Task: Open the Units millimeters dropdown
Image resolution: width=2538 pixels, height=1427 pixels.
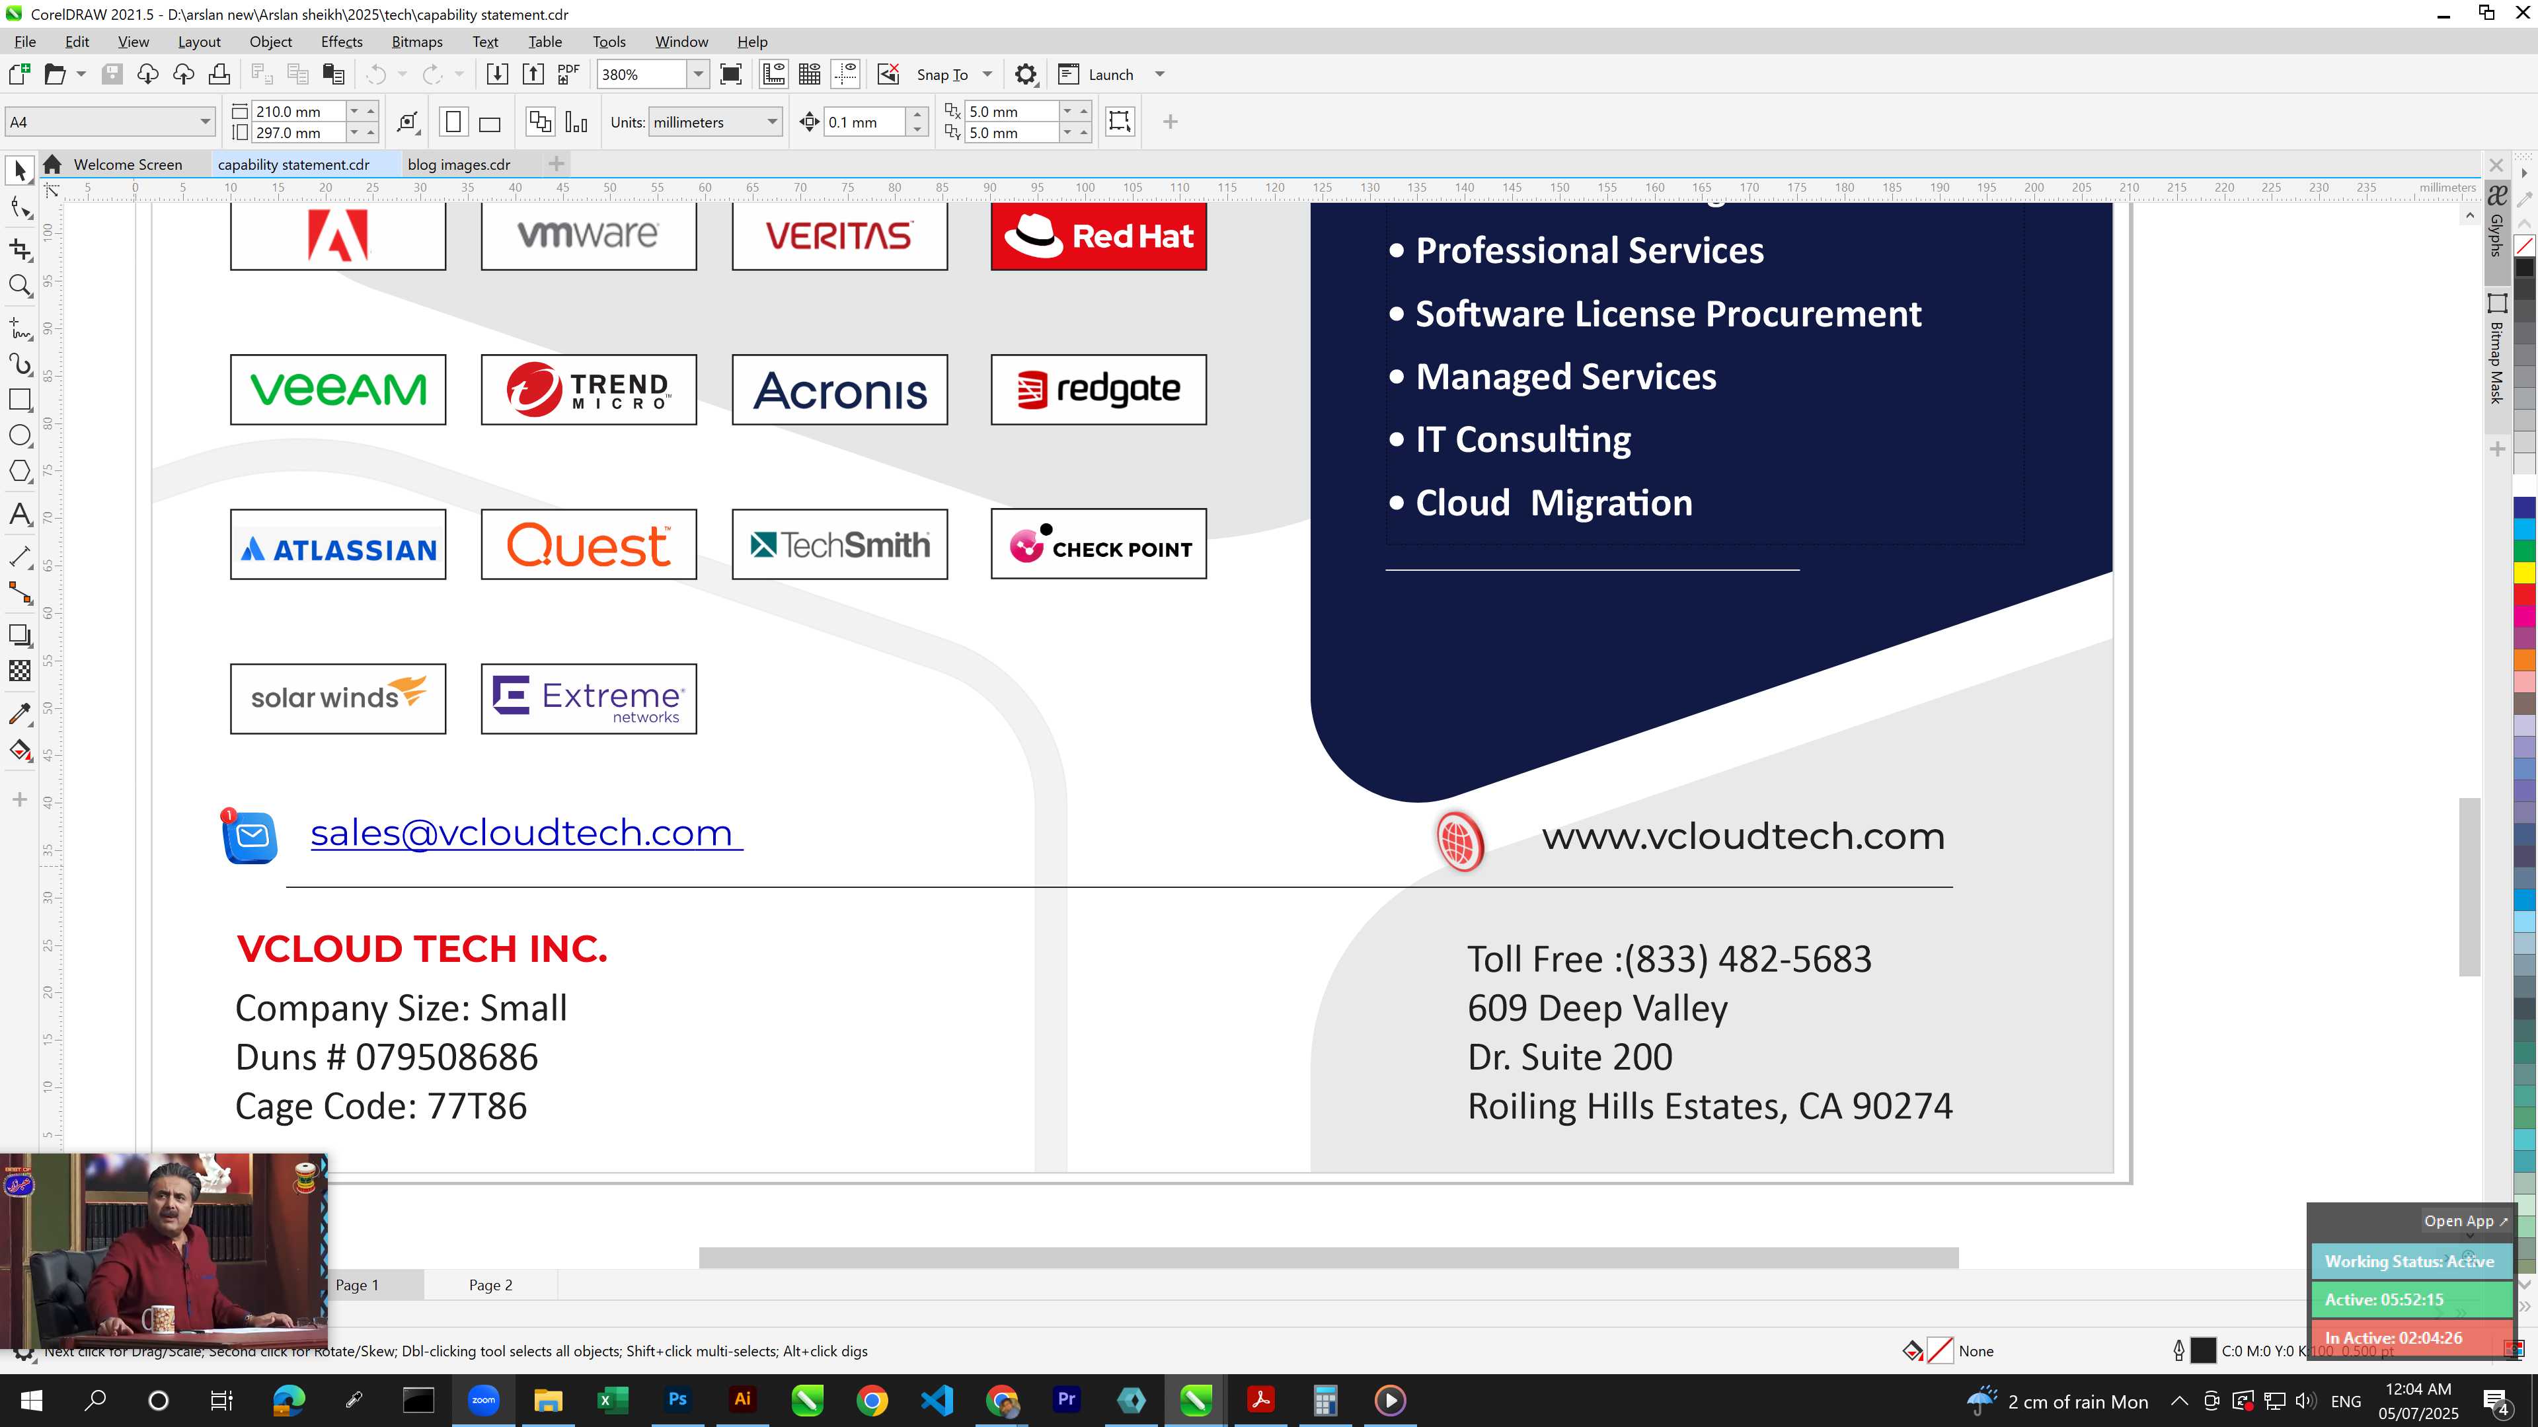Action: tap(773, 122)
